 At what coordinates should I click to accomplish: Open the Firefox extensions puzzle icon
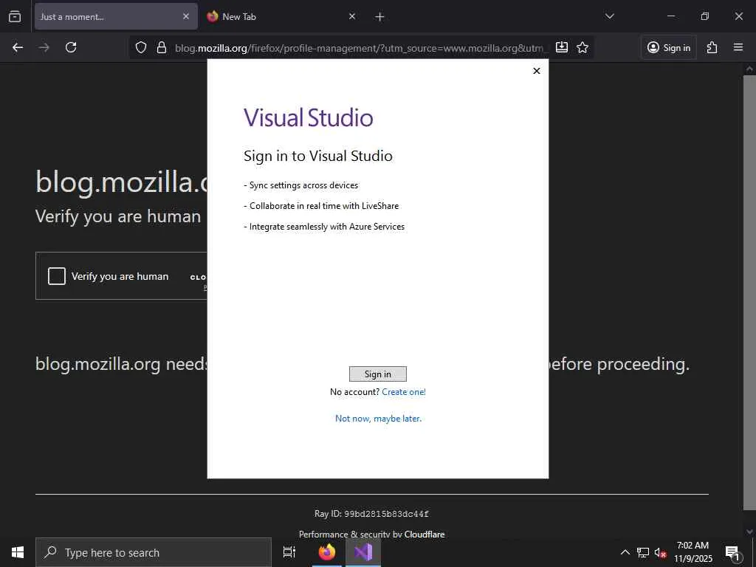712,47
